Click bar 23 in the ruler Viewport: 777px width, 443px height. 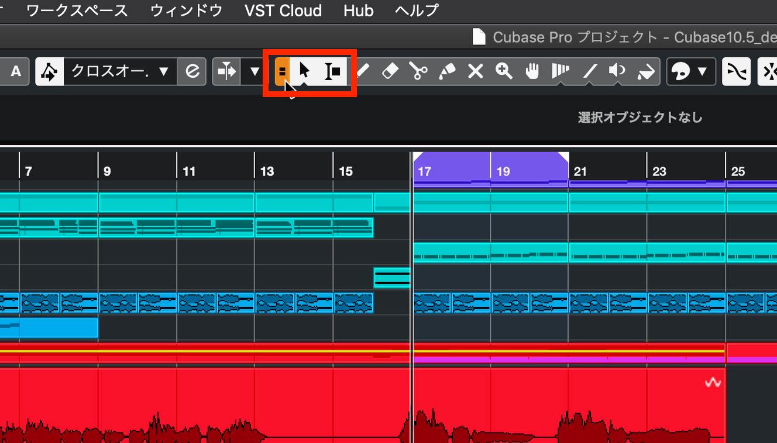coord(659,171)
